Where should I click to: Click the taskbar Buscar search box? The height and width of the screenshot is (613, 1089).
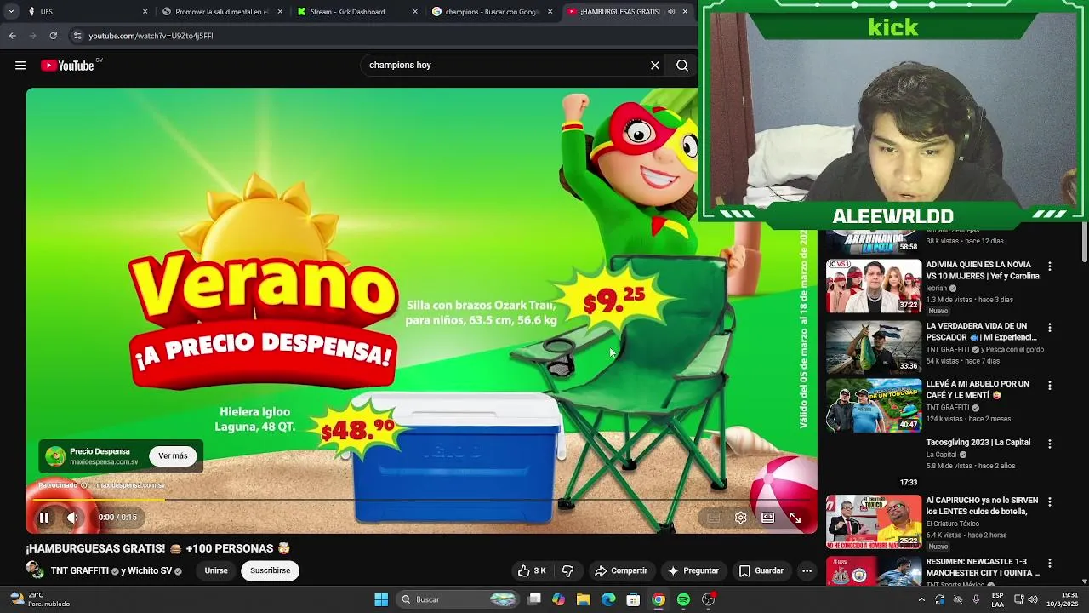click(459, 599)
